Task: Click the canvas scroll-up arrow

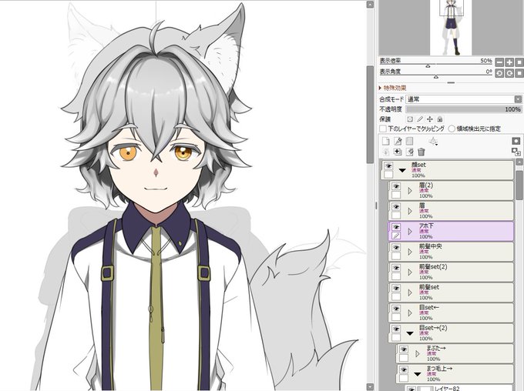Action: [370, 5]
